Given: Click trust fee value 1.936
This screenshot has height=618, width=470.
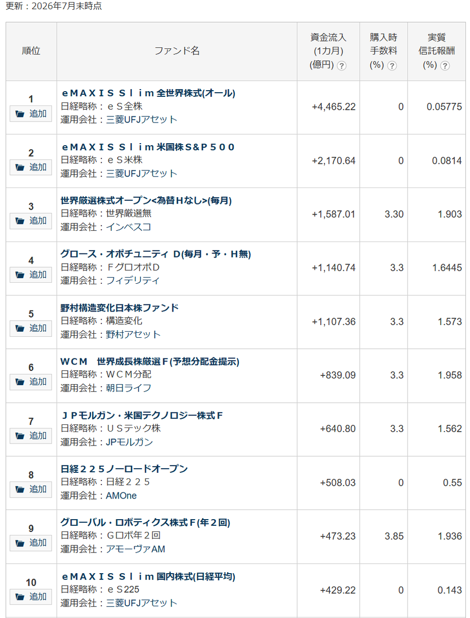Looking at the screenshot, I should pyautogui.click(x=450, y=536).
